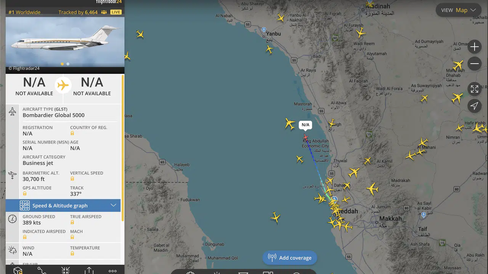Click the yellow panel scrollbar
This screenshot has height=274, width=488.
pos(122,148)
